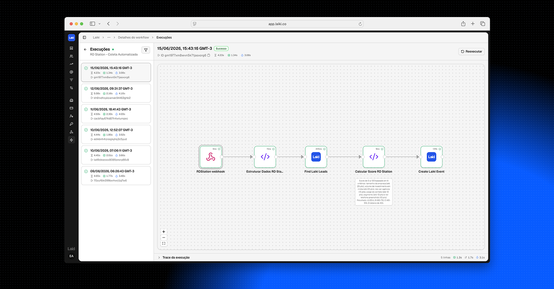This screenshot has width=554, height=289.
Task: Open the stacked filter lines icon in the sidebar
Action: tap(72, 80)
